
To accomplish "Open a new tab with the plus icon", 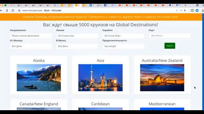I will 186,5.
